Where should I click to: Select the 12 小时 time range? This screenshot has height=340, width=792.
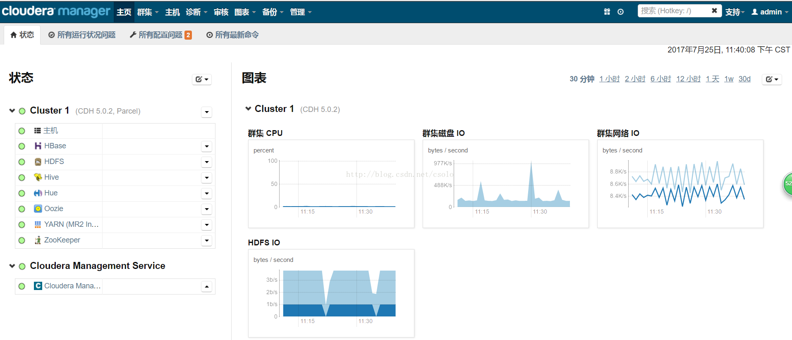coord(689,79)
